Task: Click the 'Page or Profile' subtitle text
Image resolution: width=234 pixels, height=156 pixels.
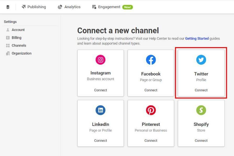Action: [x=101, y=130]
